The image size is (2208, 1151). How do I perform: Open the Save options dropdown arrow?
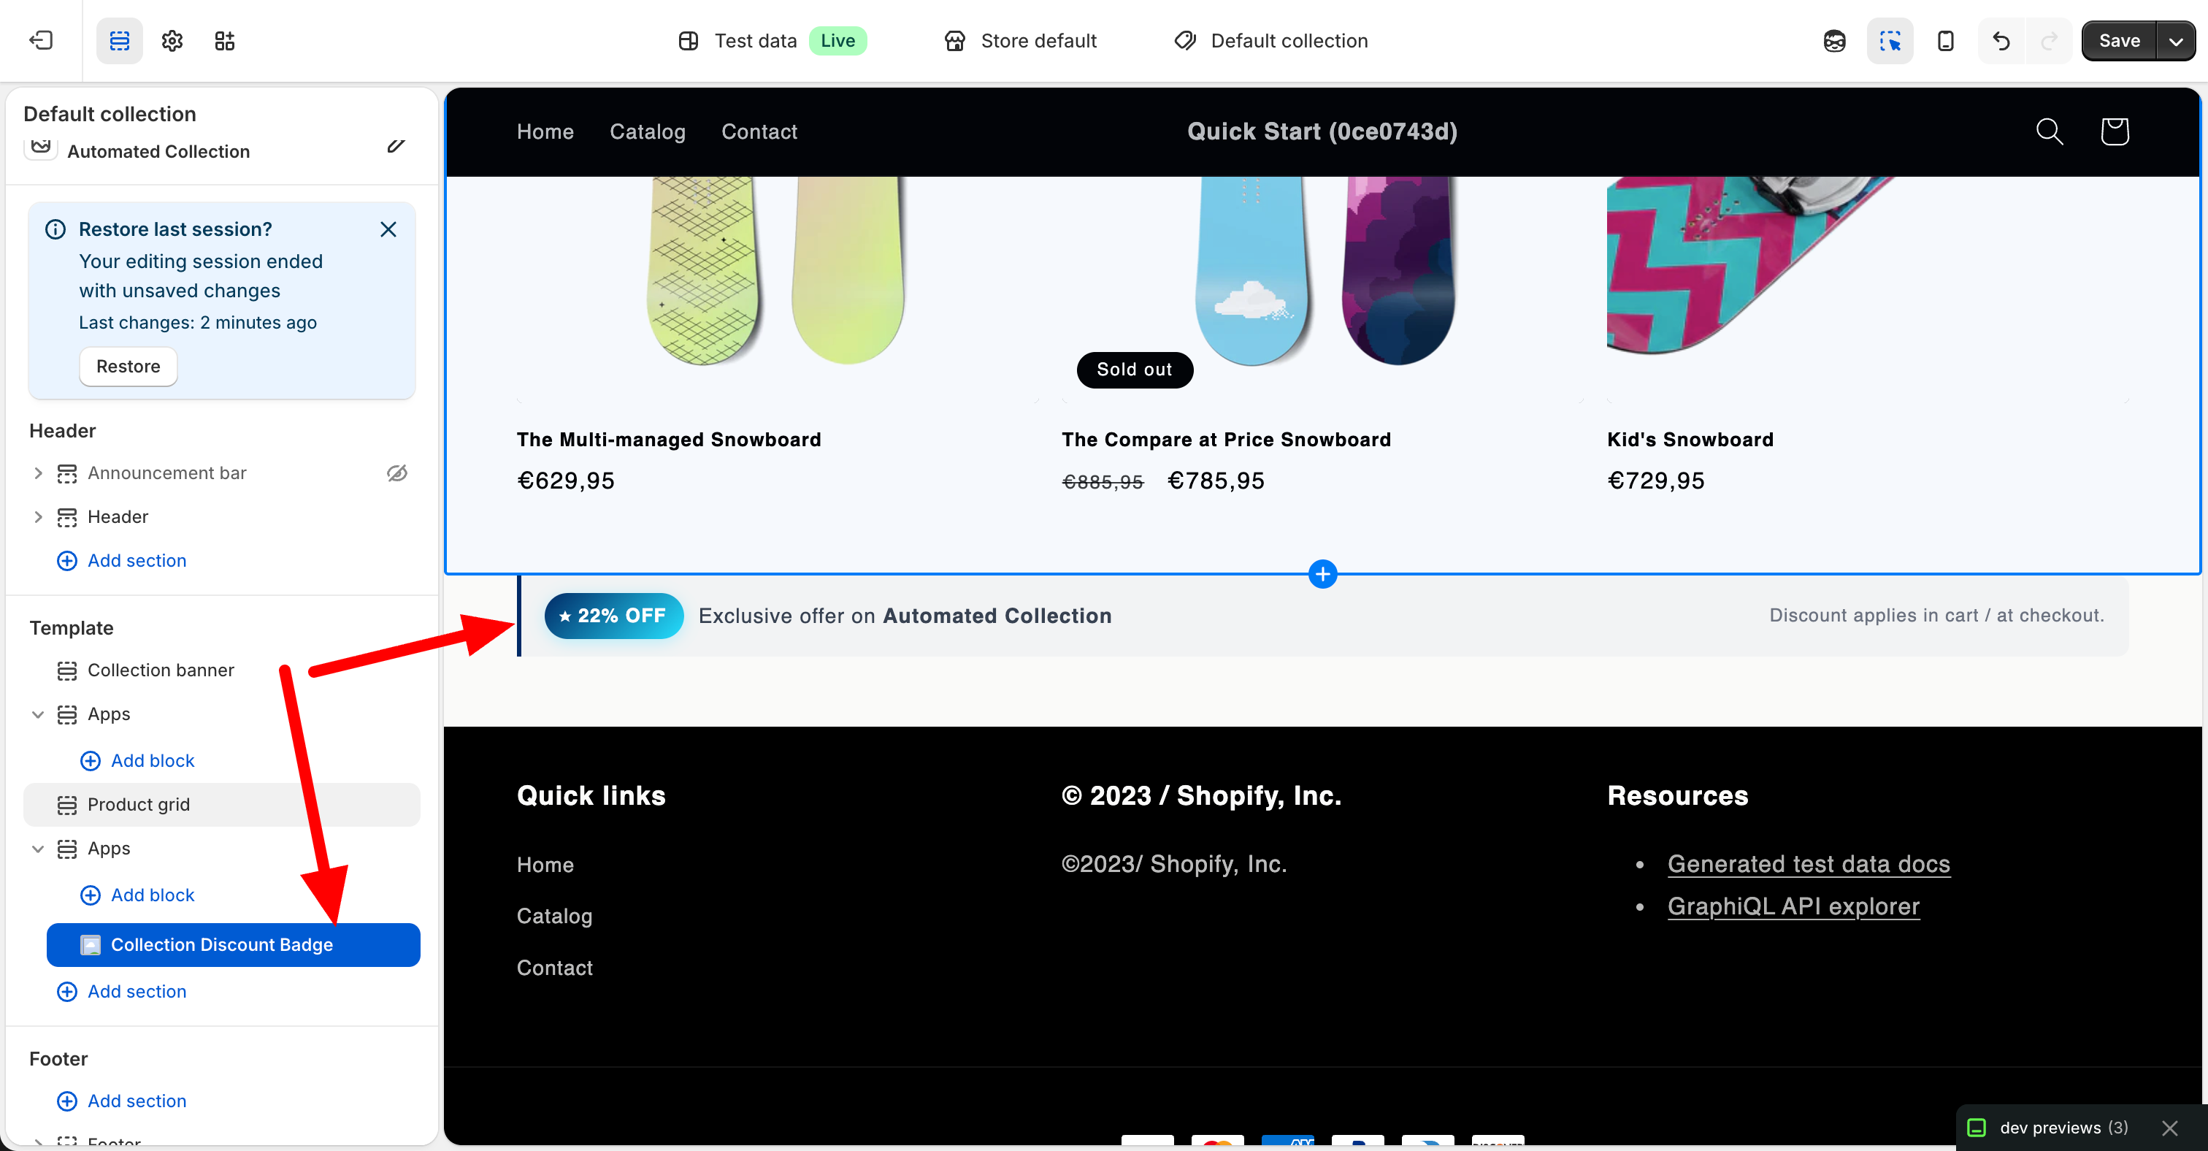click(2175, 40)
